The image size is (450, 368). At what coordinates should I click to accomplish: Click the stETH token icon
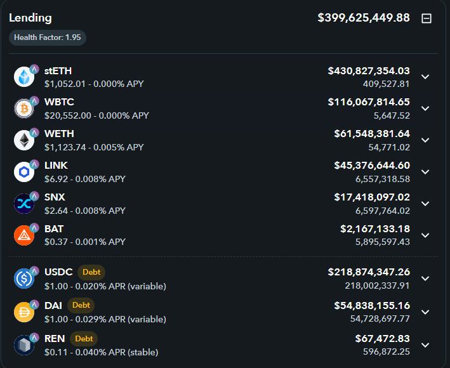point(24,77)
